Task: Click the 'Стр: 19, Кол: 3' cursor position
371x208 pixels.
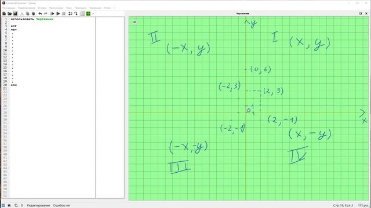Action: point(343,206)
